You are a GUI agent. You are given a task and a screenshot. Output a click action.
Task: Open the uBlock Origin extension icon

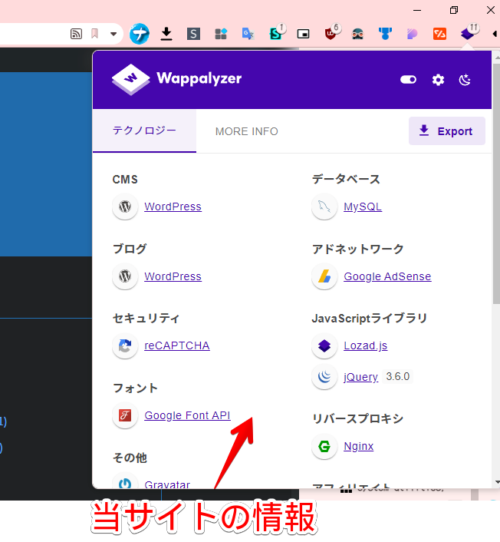pyautogui.click(x=331, y=34)
